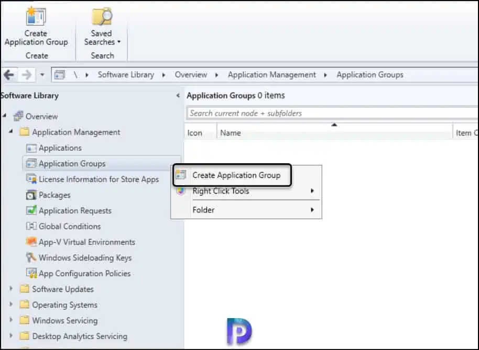Collapse the Overview tree node
The image size is (479, 350).
click(4, 116)
